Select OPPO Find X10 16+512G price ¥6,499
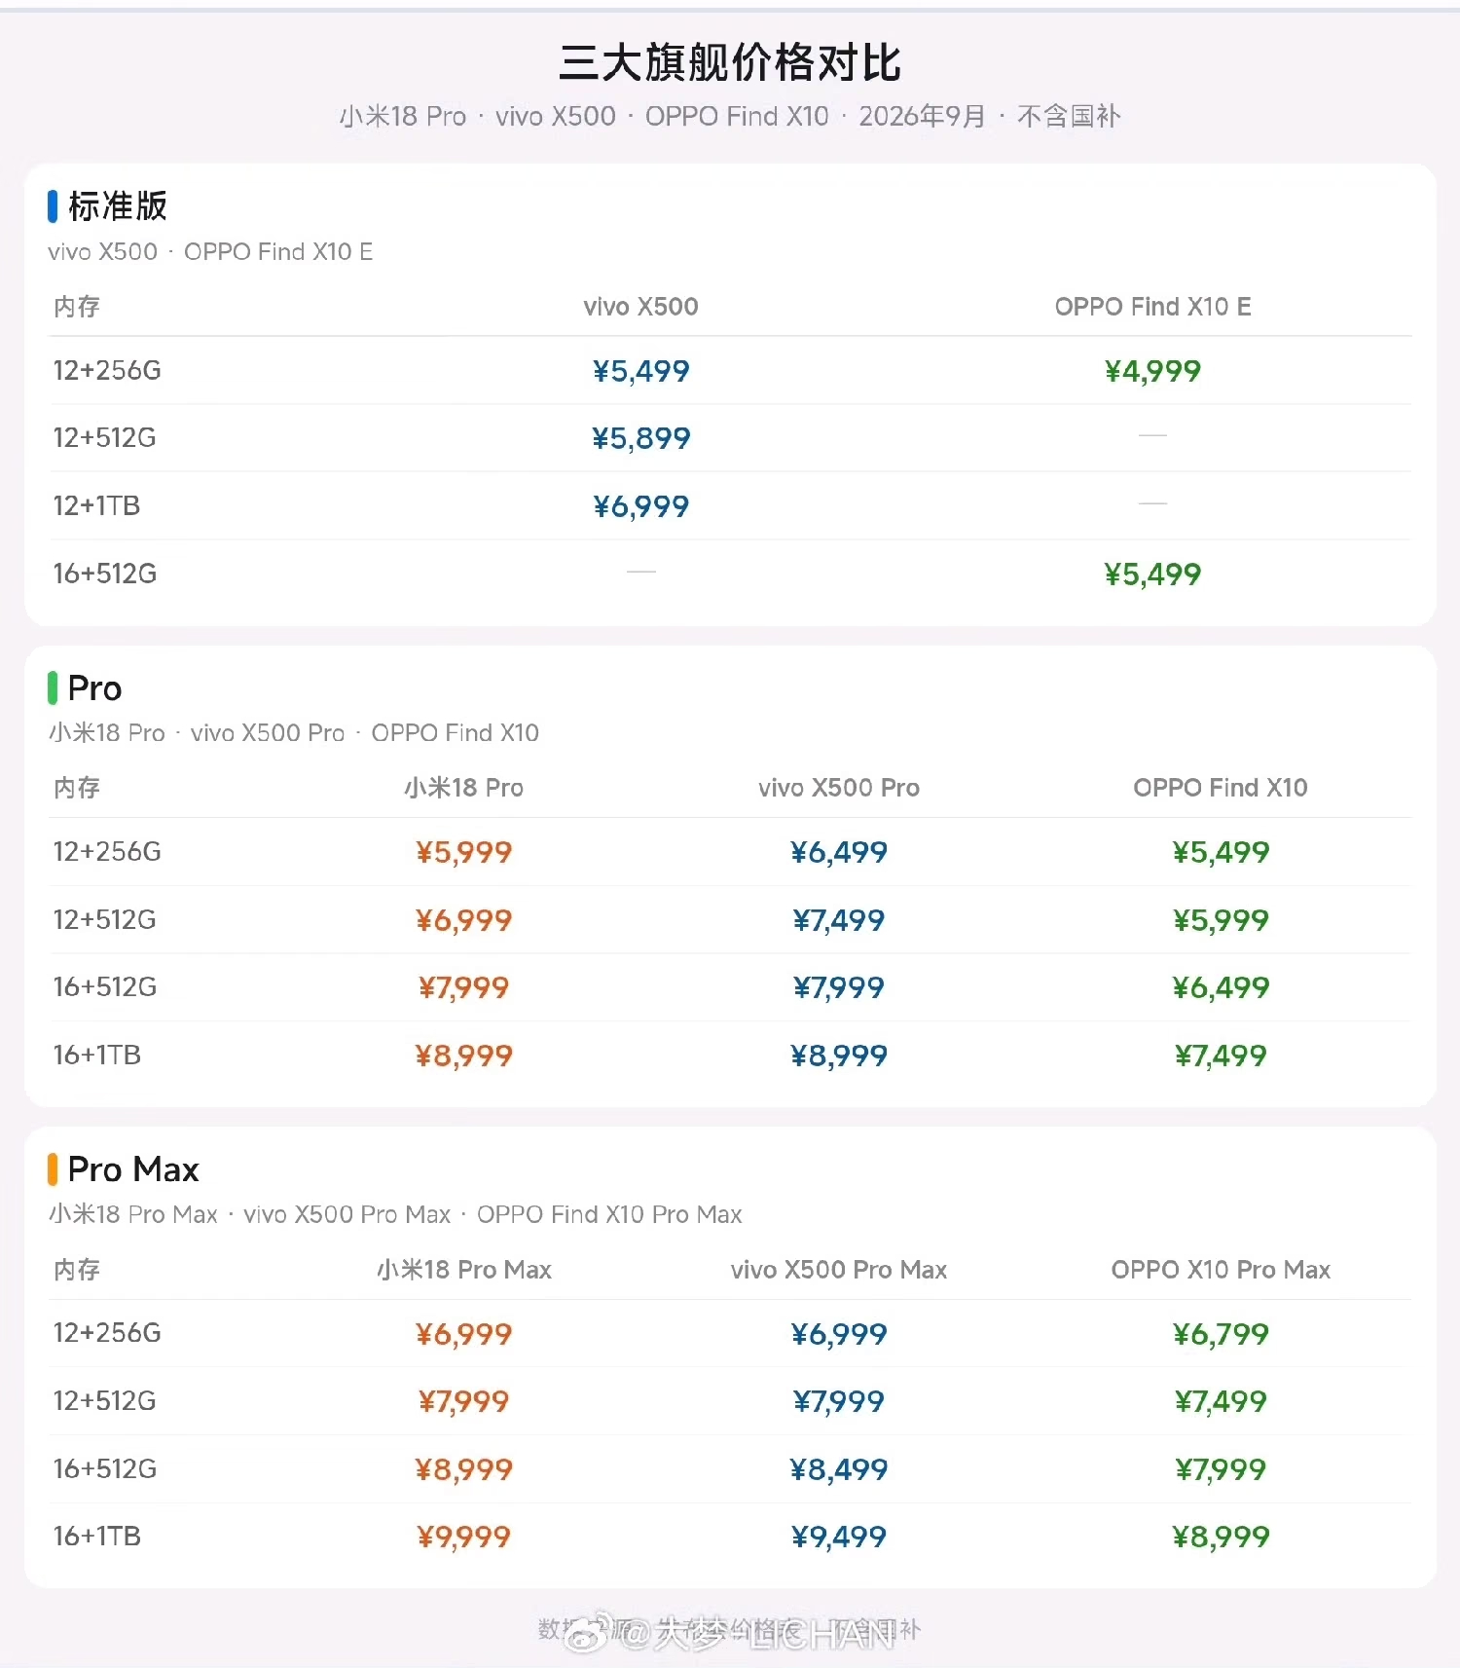 pos(1221,987)
